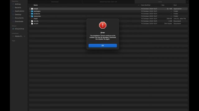
Task: Click the 'Application' kind of Install
Action: pos(178,9)
